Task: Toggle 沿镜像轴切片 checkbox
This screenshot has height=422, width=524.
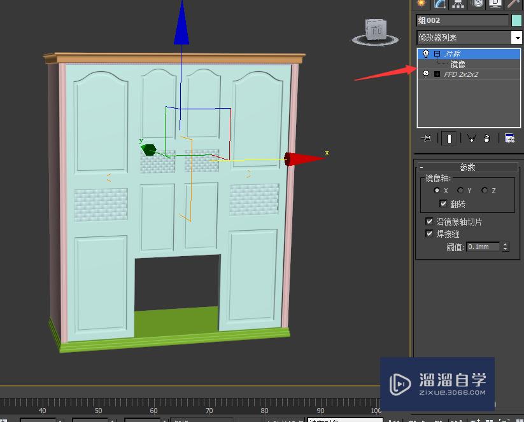Action: 429,221
